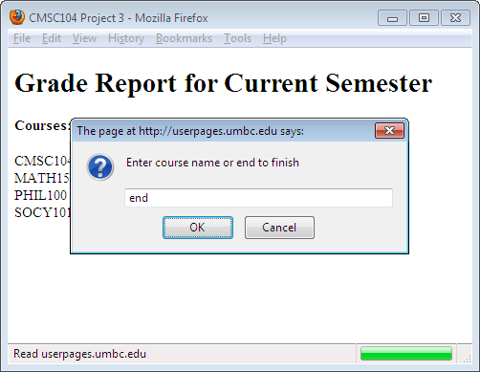Image resolution: width=480 pixels, height=372 pixels.
Task: Click the green page loading progress bar
Action: point(406,354)
